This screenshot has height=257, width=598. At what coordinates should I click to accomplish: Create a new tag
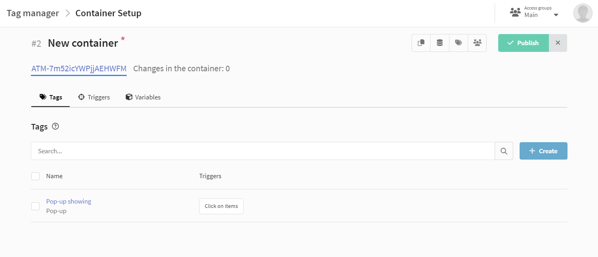coord(543,151)
